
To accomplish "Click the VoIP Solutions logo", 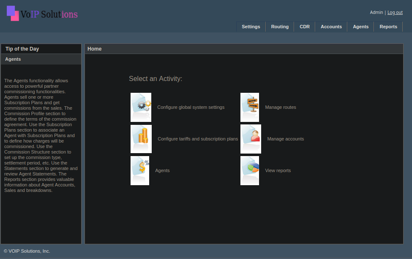I will (42, 13).
